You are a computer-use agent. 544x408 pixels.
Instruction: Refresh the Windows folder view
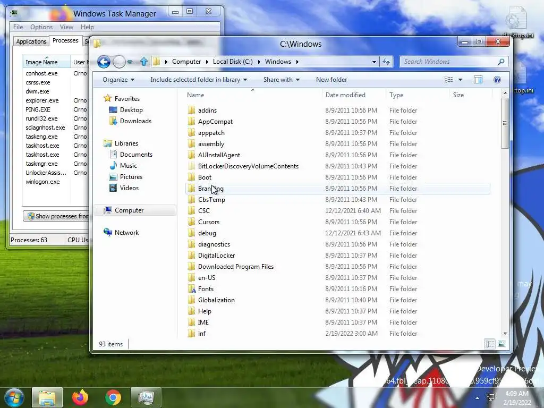tap(386, 62)
